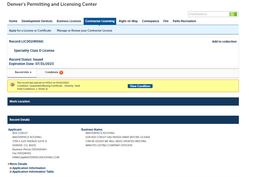Open Apply for a License or Certificate
The width and height of the screenshot is (255, 177).
[30, 31]
